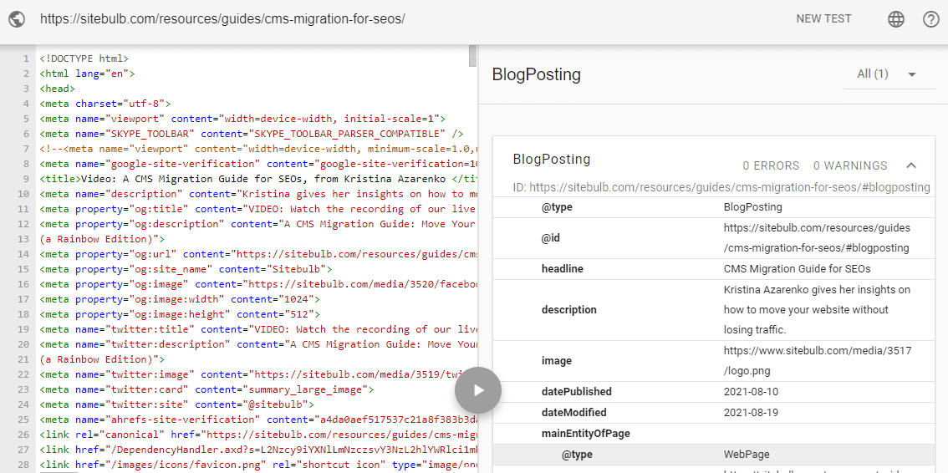948x473 pixels.
Task: Click the CMS Migration Guide for SEOs value
Action: pyautogui.click(x=797, y=269)
